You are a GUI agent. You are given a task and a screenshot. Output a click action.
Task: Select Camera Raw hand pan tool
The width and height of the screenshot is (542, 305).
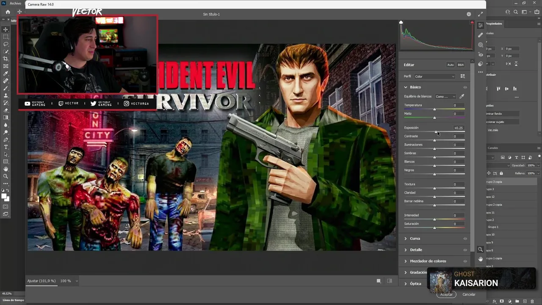[x=480, y=259]
